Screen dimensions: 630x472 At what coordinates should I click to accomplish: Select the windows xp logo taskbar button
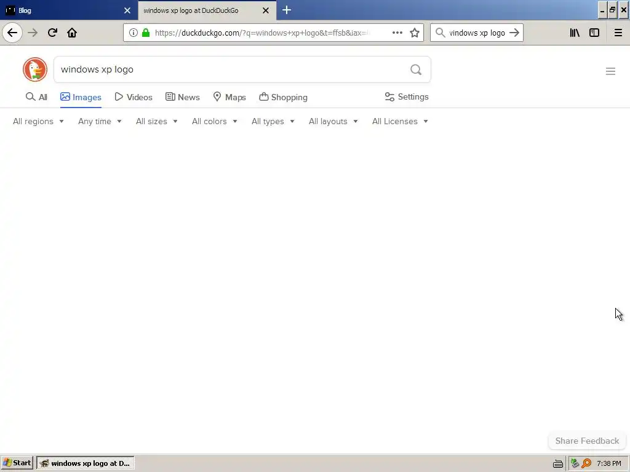86,463
